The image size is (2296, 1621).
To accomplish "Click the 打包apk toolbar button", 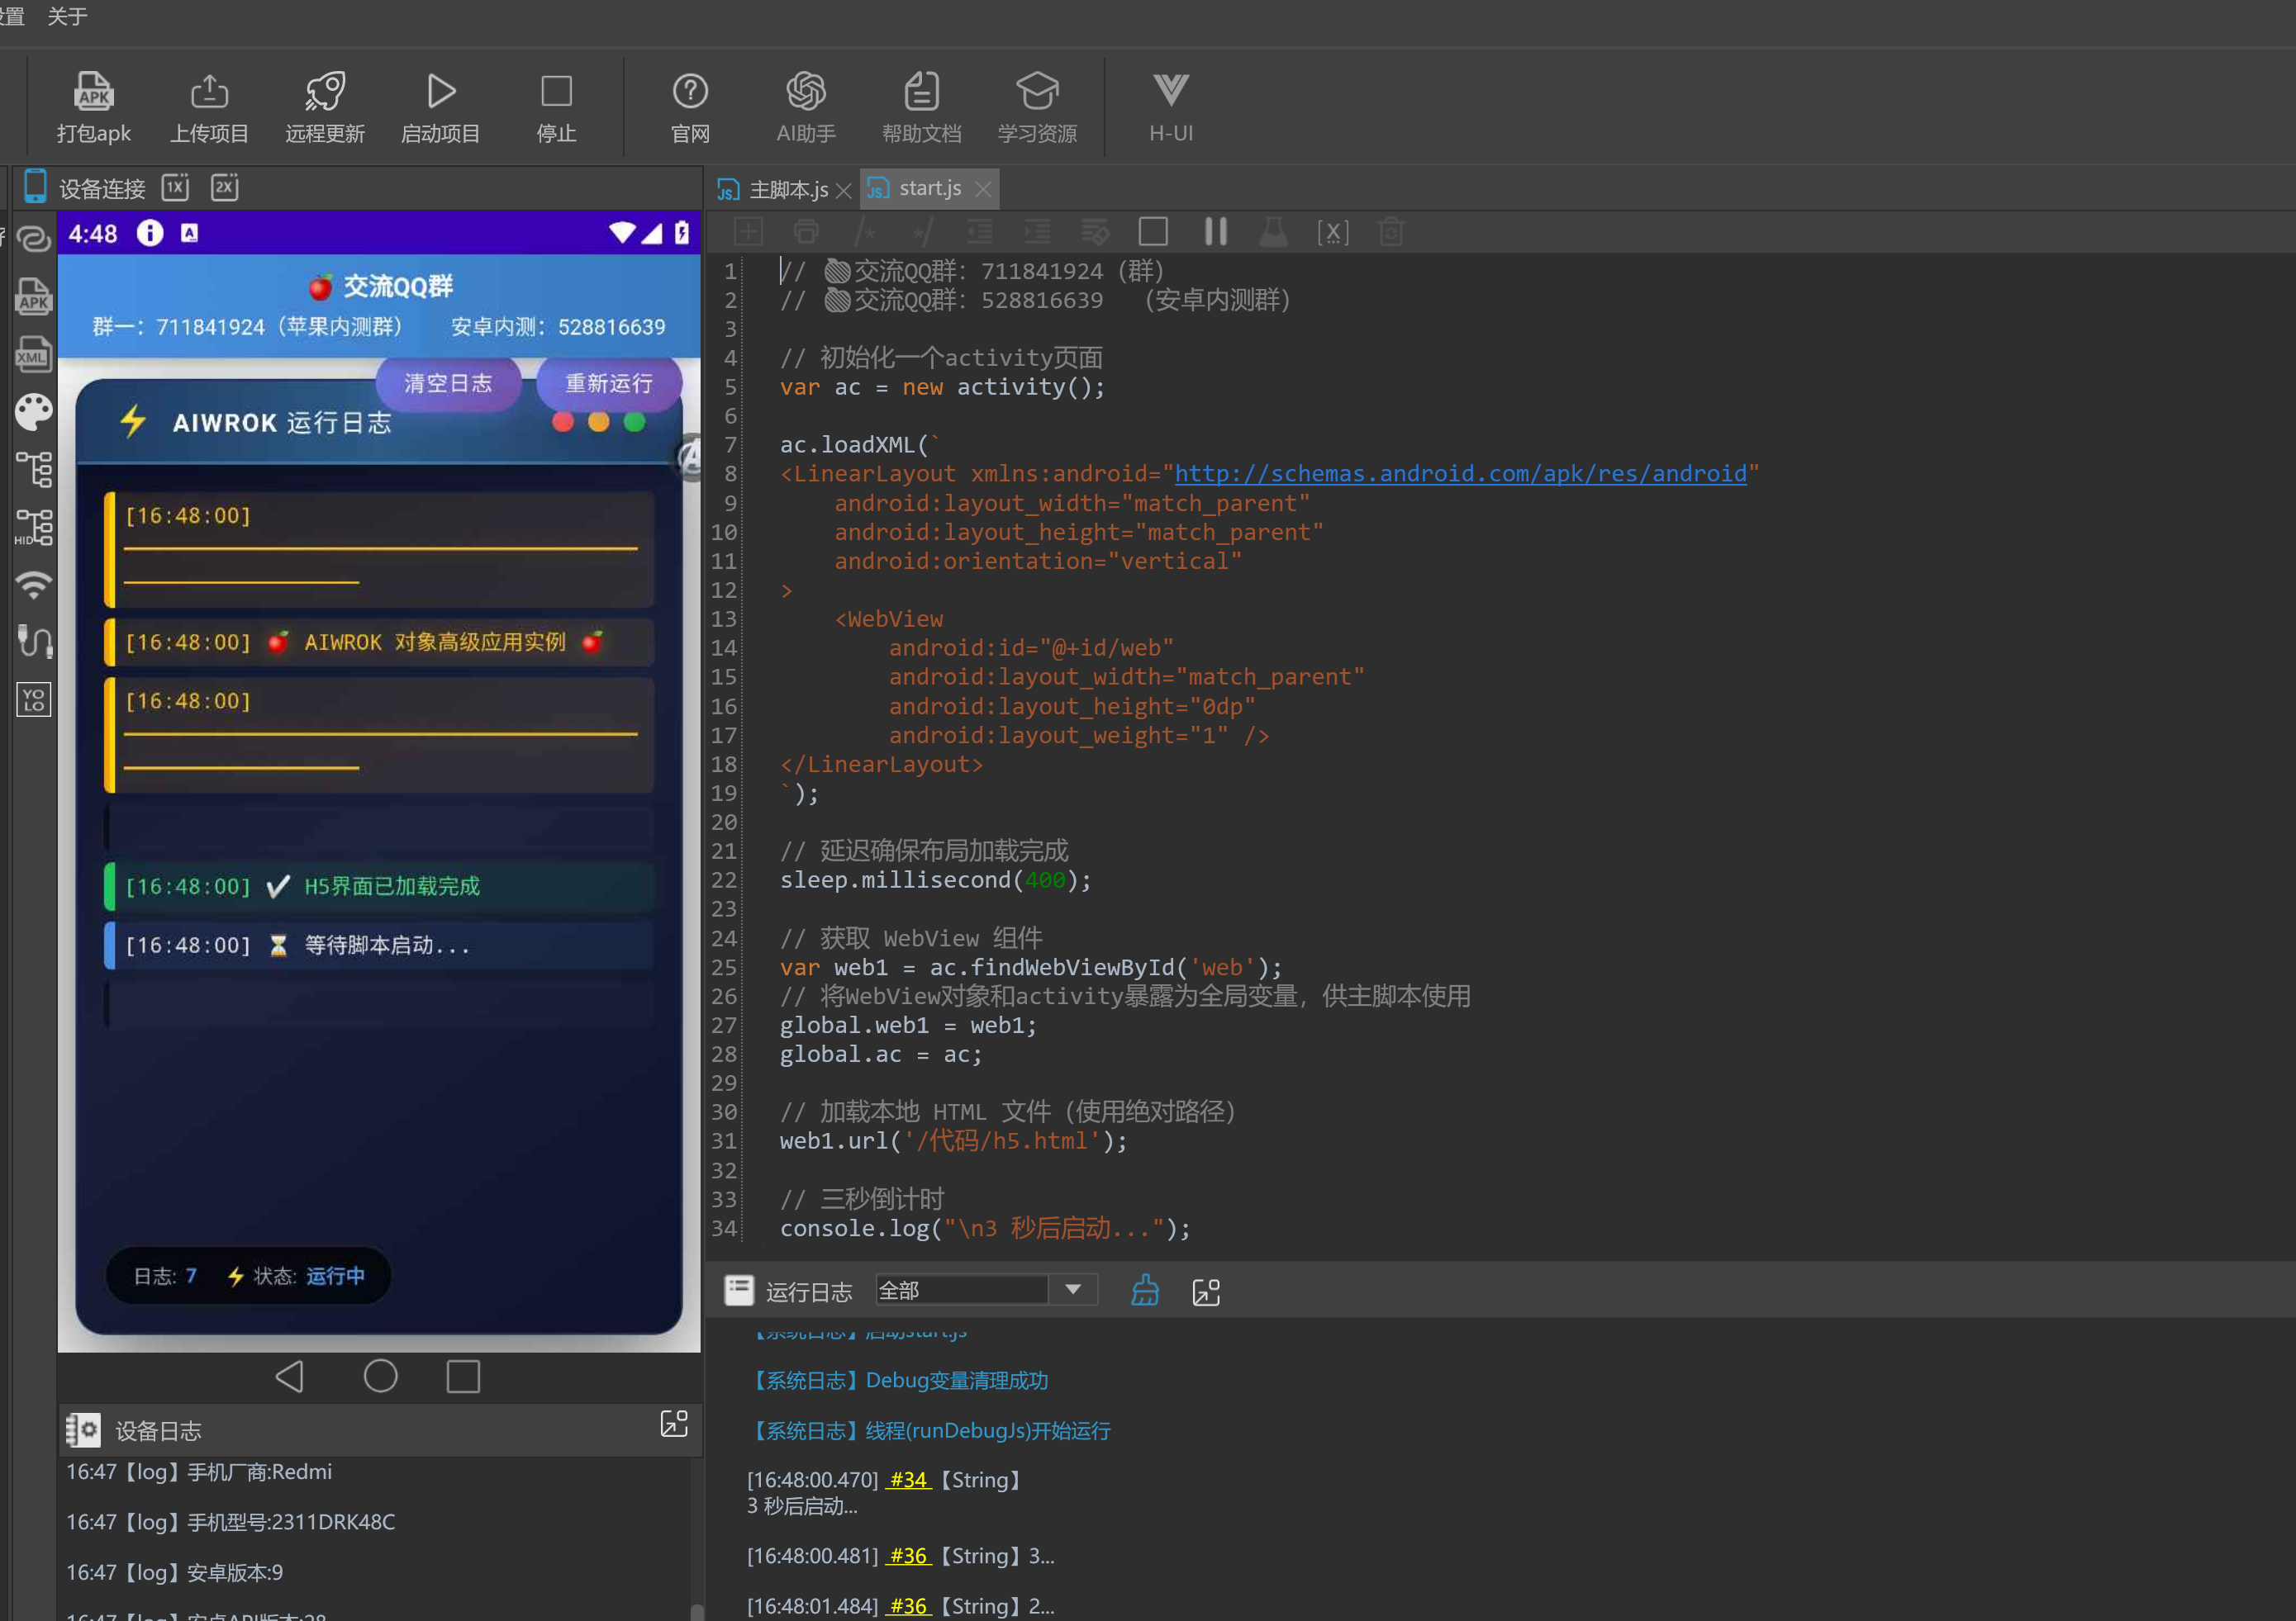I will point(94,108).
